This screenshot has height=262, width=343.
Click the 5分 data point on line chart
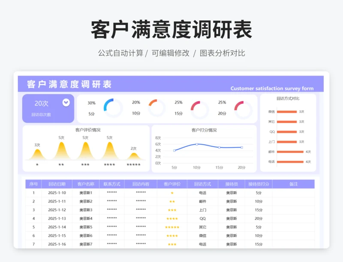coord(175,150)
